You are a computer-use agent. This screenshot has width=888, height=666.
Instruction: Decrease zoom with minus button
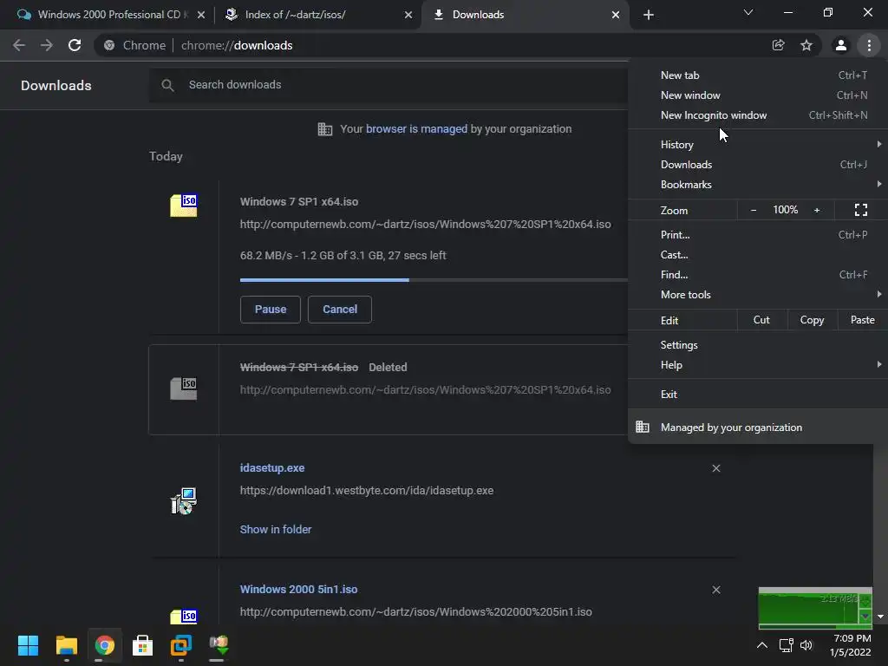click(x=754, y=210)
